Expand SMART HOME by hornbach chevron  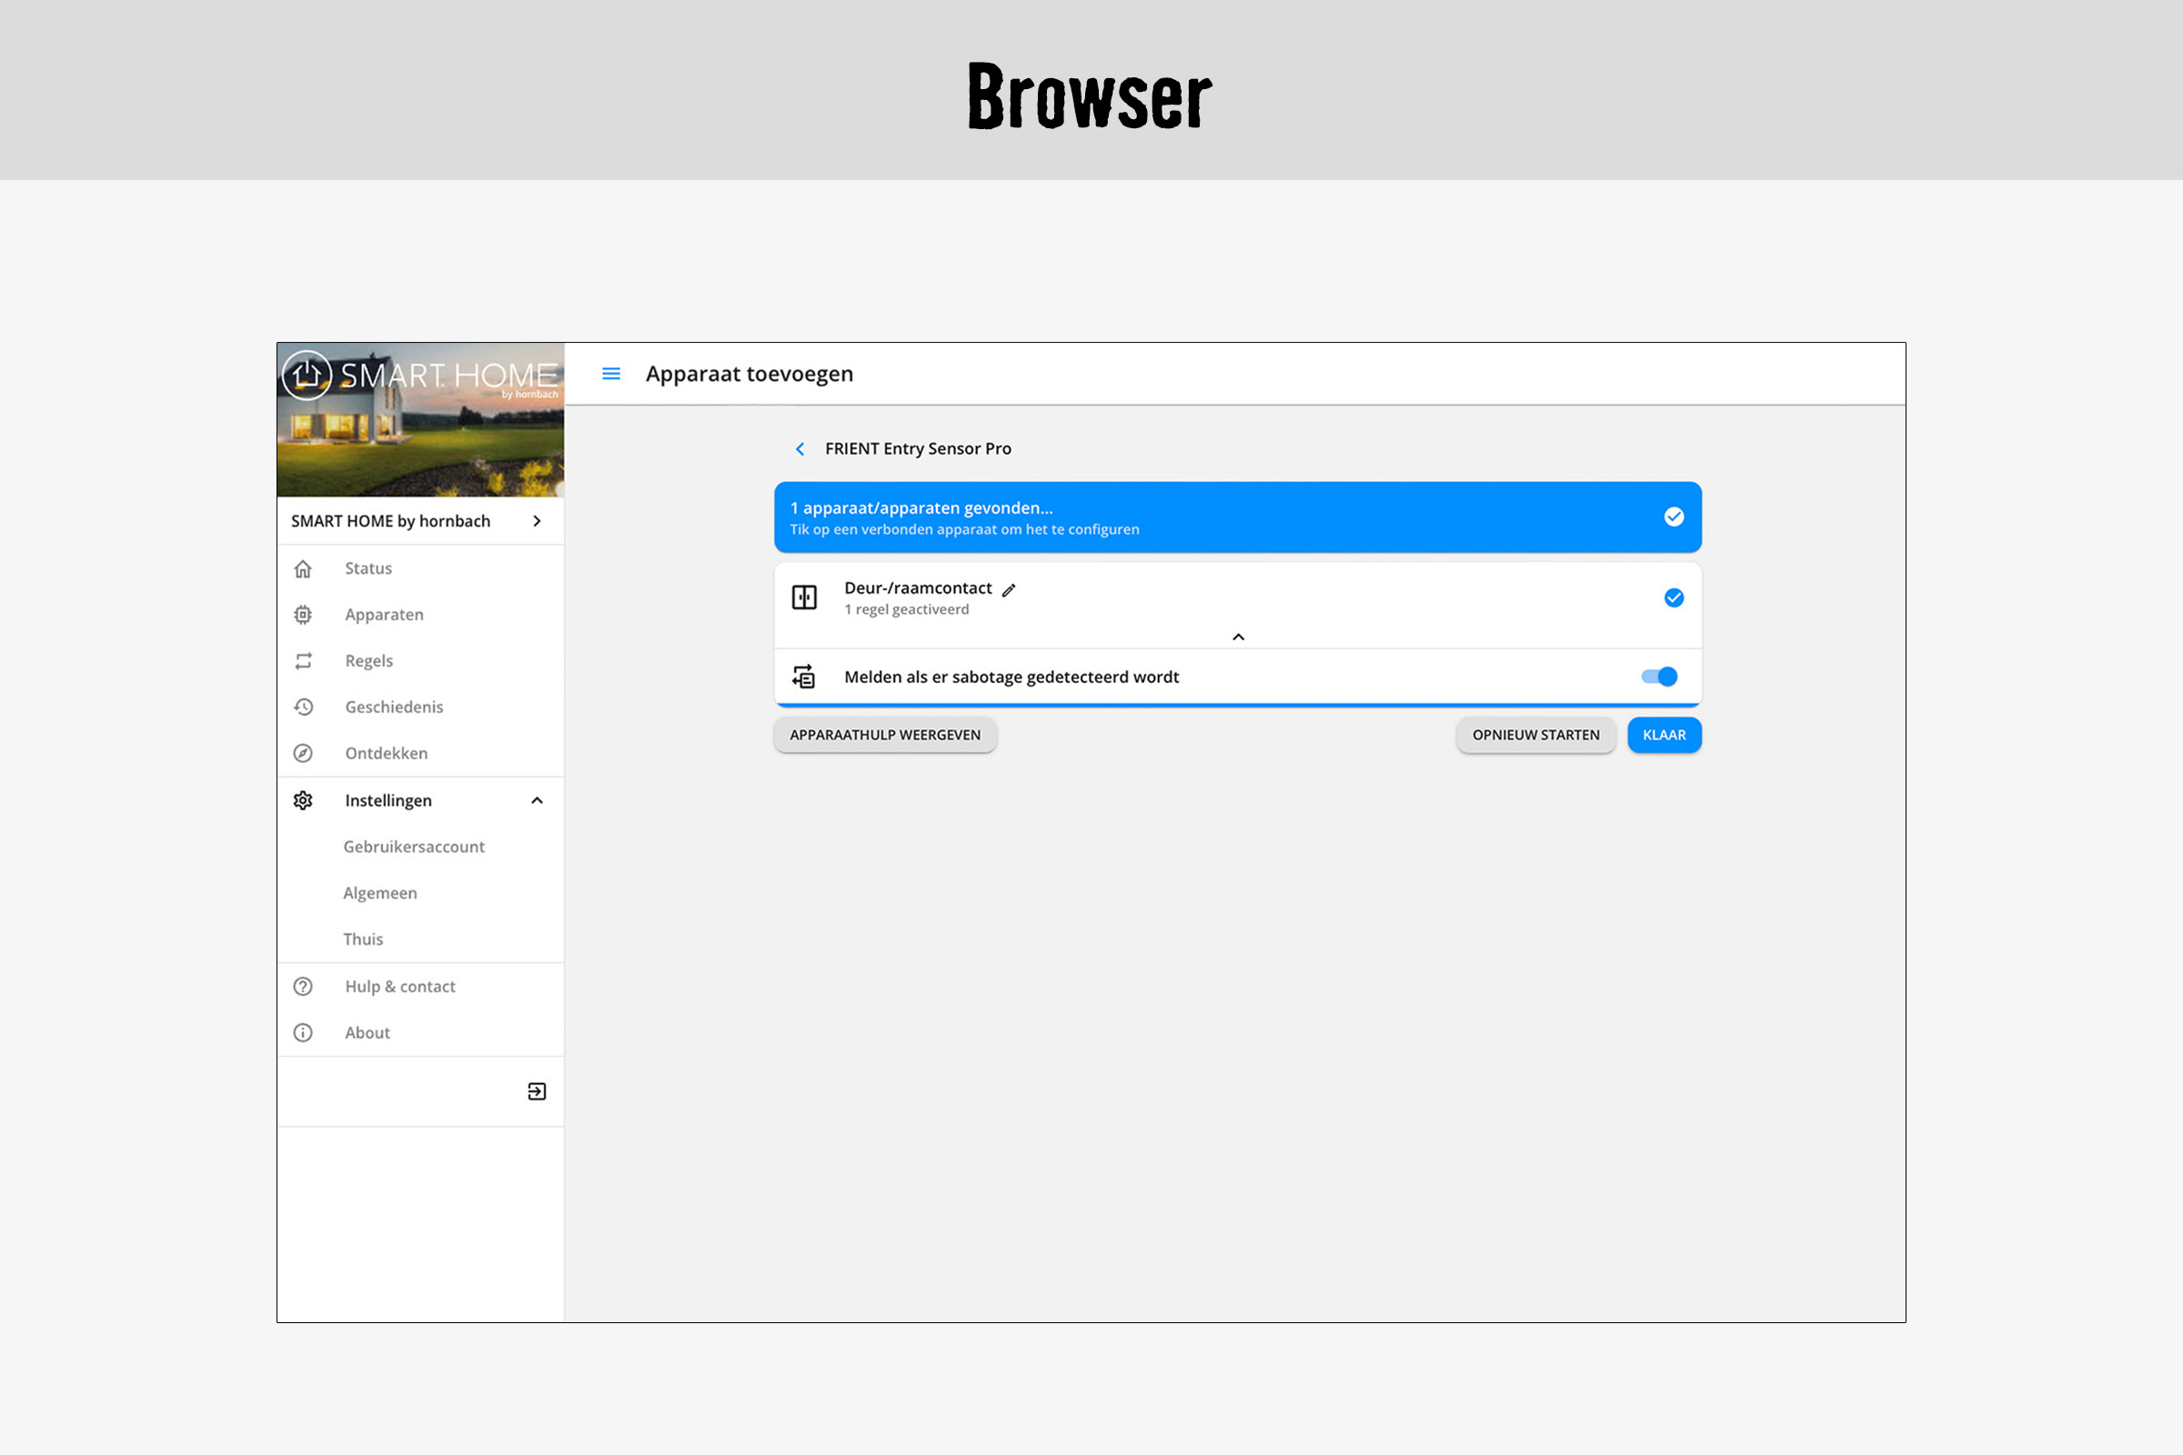[537, 521]
